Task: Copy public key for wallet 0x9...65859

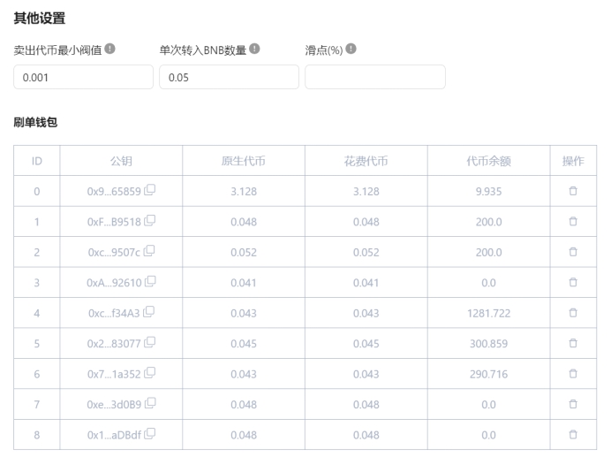Action: coord(150,190)
